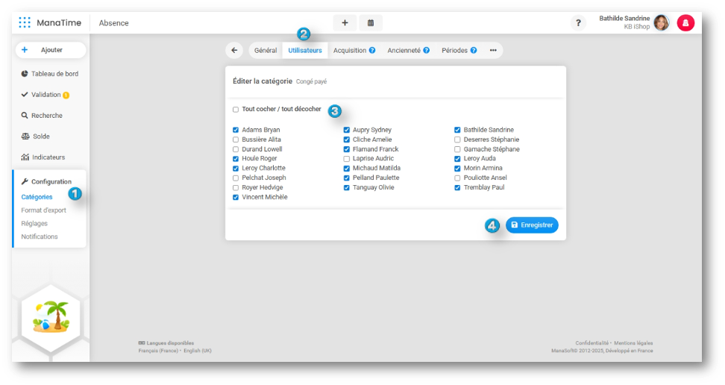725x385 pixels.
Task: Uncheck Flamand Franck
Action: click(x=347, y=149)
